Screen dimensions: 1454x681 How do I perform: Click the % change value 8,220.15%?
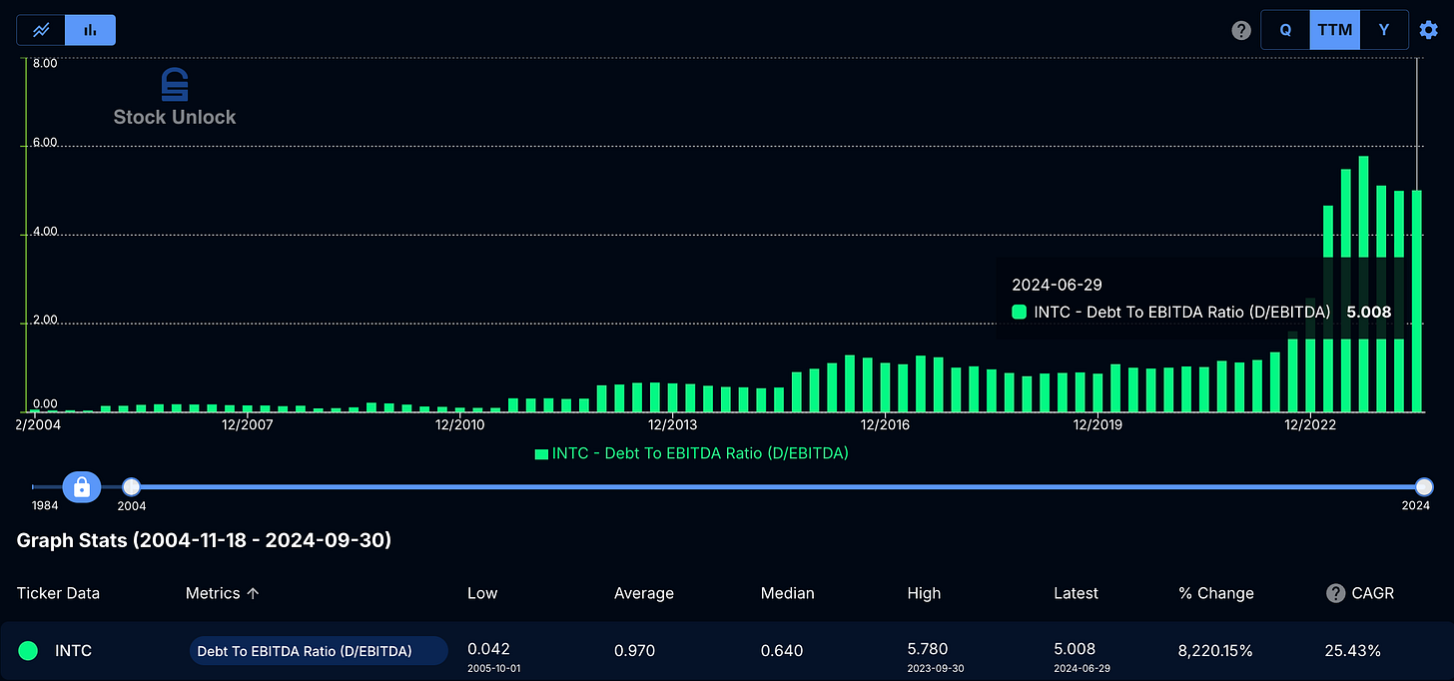click(1215, 651)
